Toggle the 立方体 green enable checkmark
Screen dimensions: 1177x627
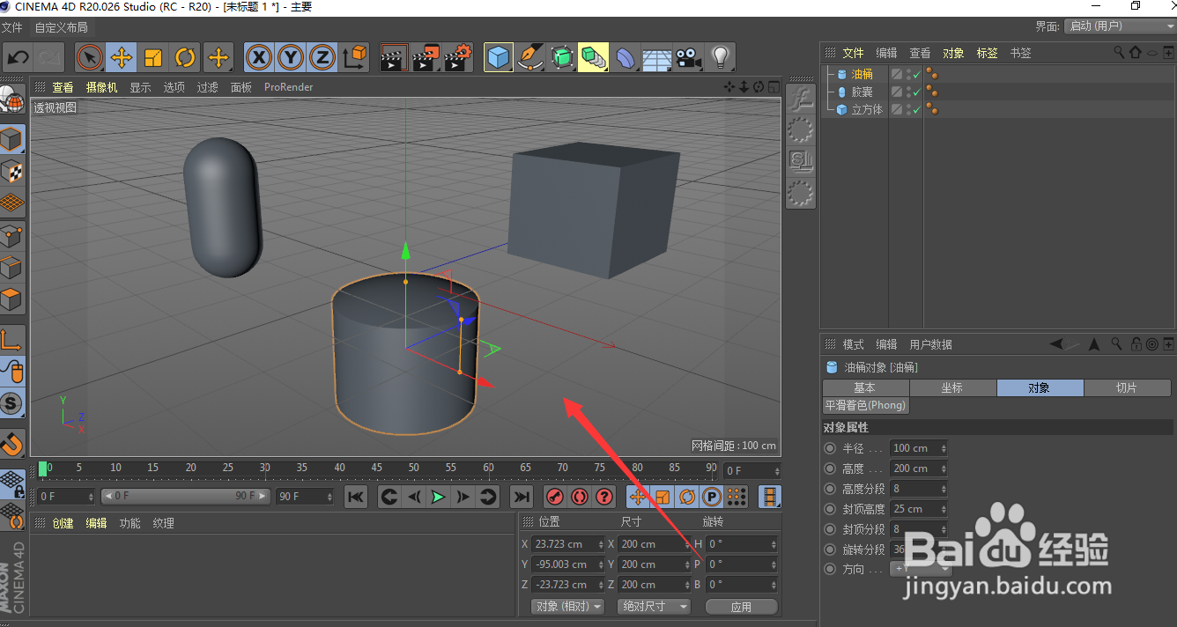click(x=917, y=109)
